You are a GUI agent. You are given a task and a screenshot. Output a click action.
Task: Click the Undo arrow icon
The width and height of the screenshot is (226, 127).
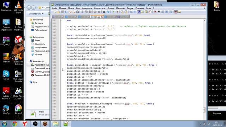click(x=95, y=12)
